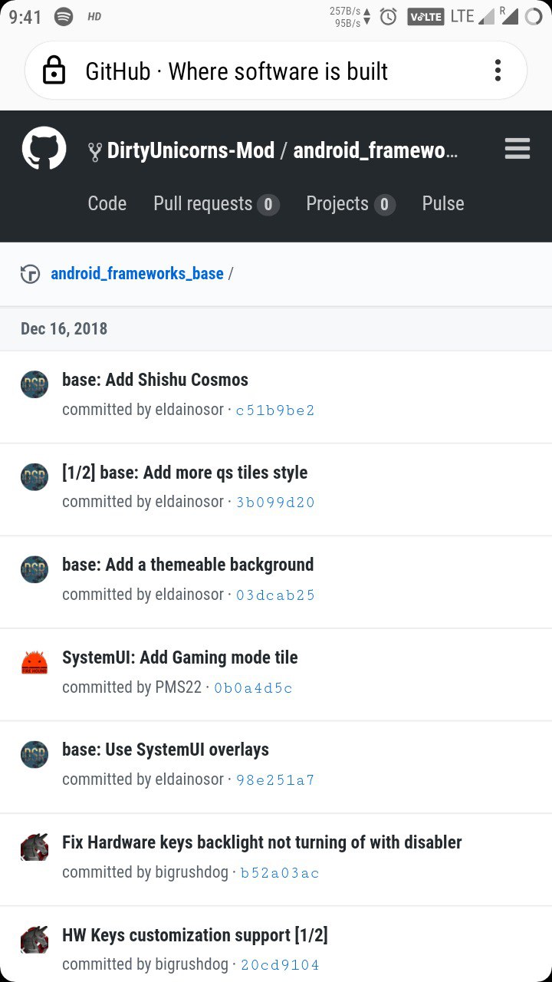Open commit 'HW Keys customization support [1/2]'

tap(195, 935)
